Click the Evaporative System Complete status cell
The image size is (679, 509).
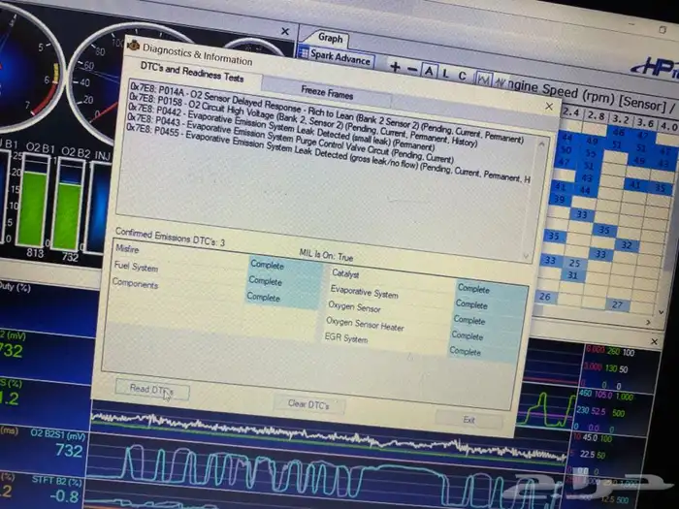click(475, 289)
